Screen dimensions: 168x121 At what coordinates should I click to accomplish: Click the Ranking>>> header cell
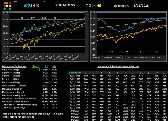tap(75, 73)
